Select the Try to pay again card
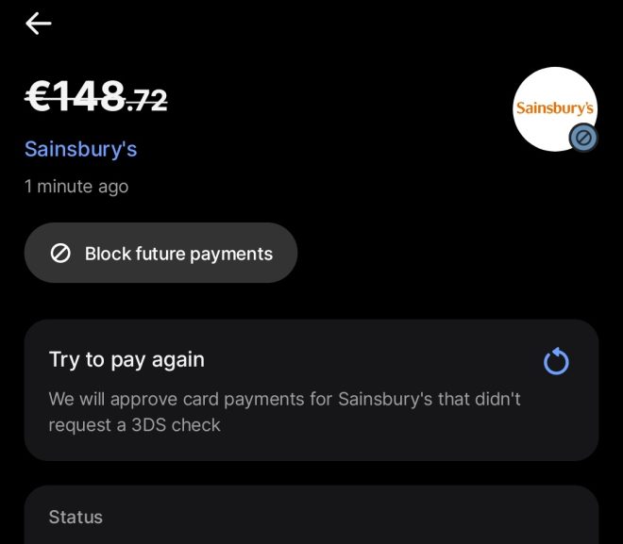Viewport: 623px width, 544px height. point(311,389)
